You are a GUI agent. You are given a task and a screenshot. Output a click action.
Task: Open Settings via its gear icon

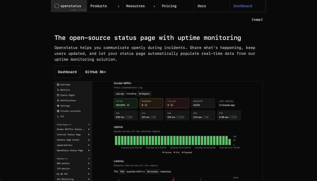tap(58, 106)
